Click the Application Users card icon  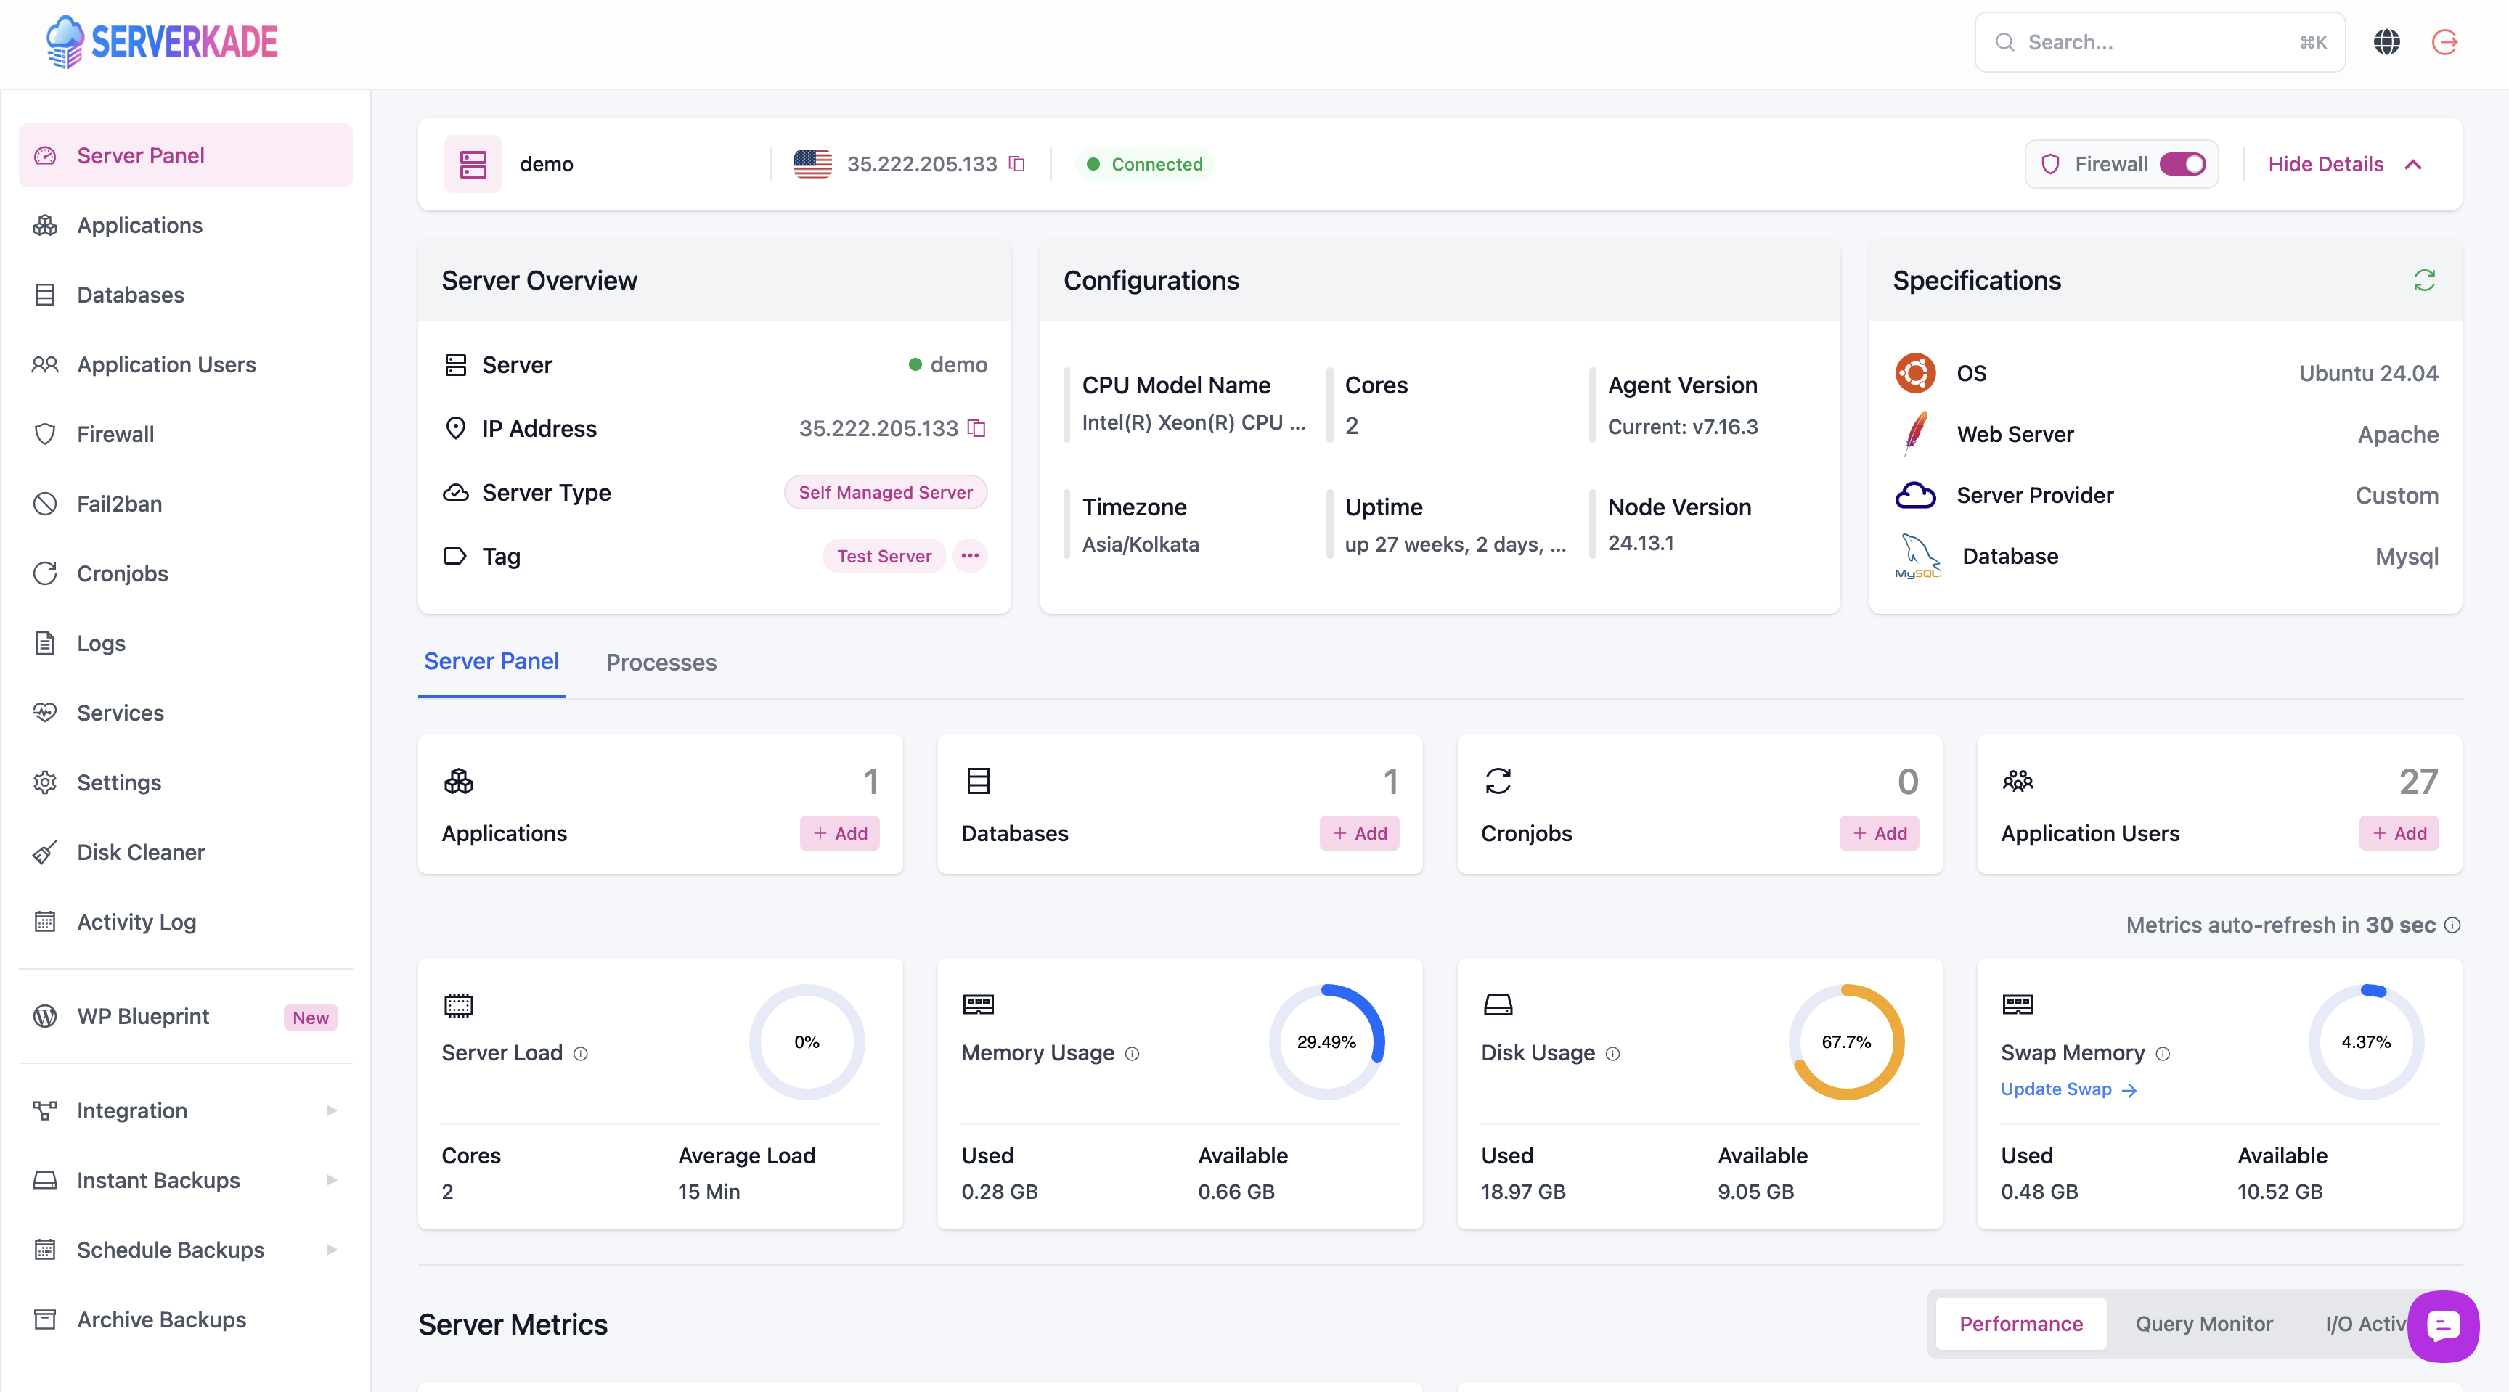pos(2018,781)
